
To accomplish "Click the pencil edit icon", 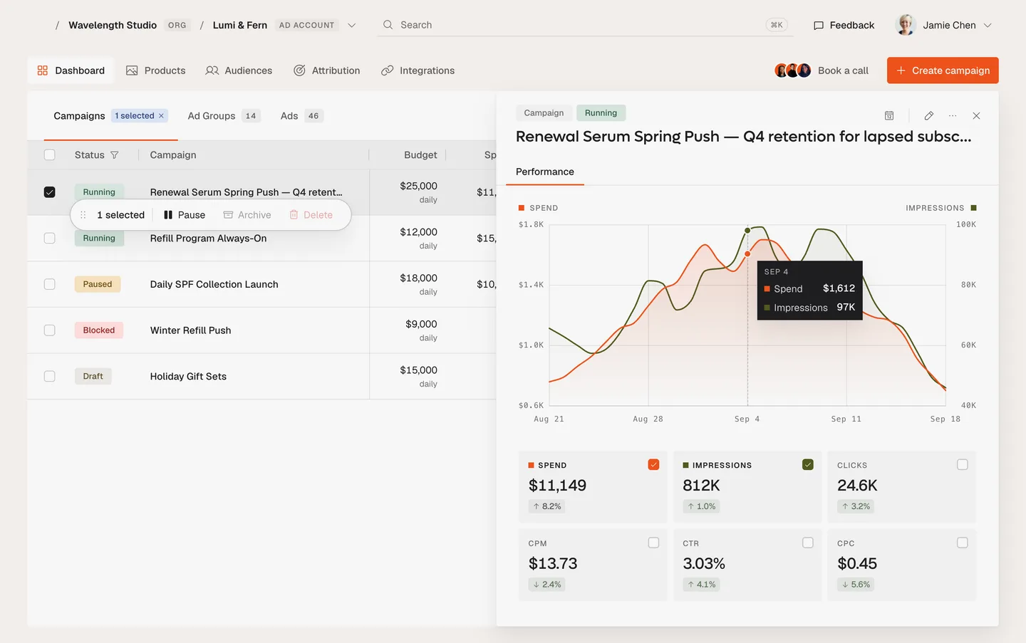I will [x=929, y=115].
